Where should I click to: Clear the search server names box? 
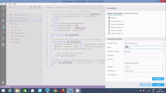point(40,11)
